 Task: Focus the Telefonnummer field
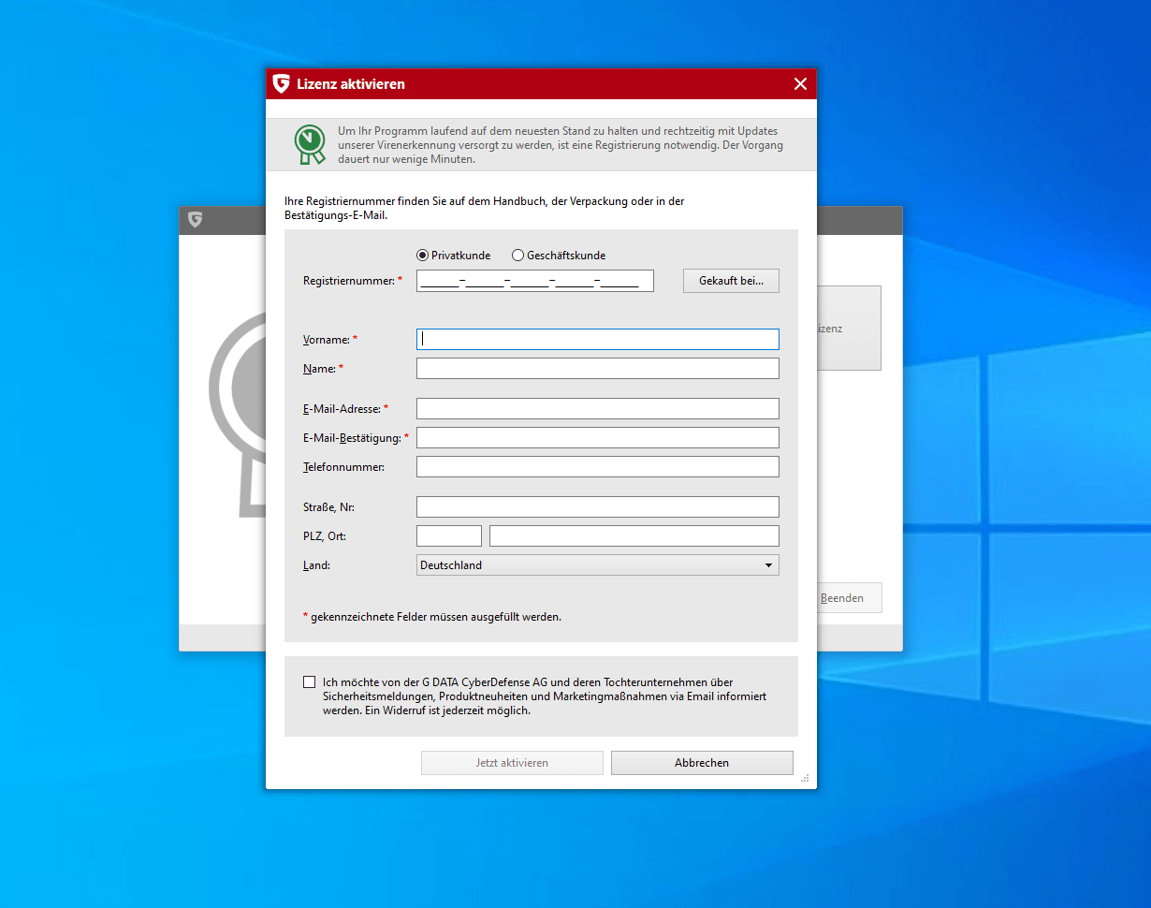point(597,467)
